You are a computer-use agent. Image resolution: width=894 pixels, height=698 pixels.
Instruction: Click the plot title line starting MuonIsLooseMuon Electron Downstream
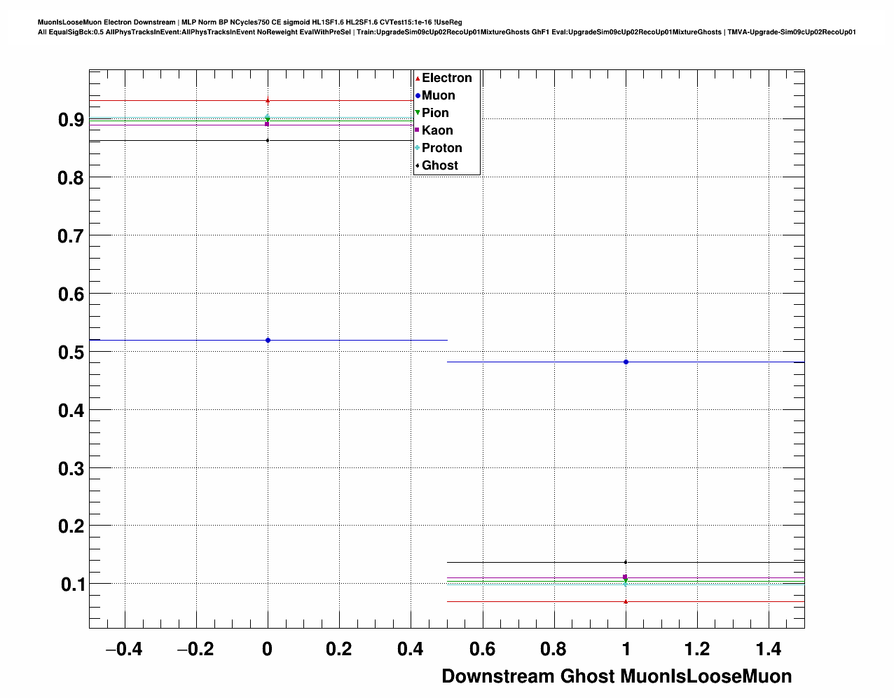click(x=250, y=22)
